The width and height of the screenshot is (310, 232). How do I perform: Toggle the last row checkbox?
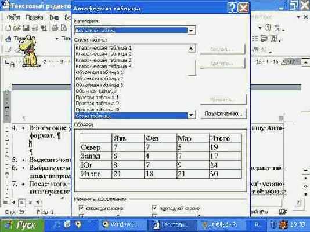point(154,208)
